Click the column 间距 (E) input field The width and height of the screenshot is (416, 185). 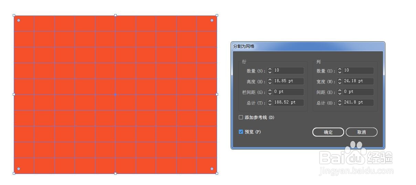[x=358, y=92]
